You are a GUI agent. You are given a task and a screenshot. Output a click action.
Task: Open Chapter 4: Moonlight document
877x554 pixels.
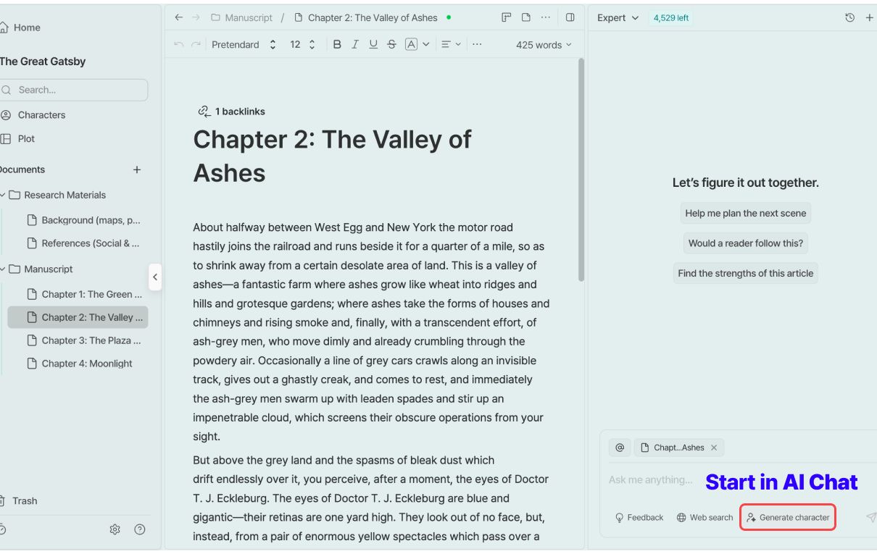[80, 364]
